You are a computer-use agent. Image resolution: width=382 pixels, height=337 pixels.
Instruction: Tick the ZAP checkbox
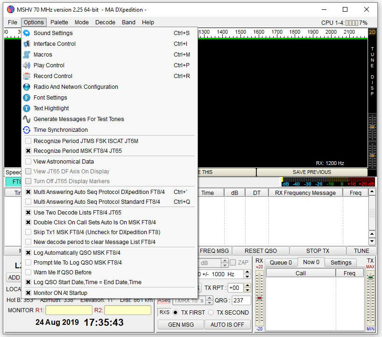(x=233, y=262)
